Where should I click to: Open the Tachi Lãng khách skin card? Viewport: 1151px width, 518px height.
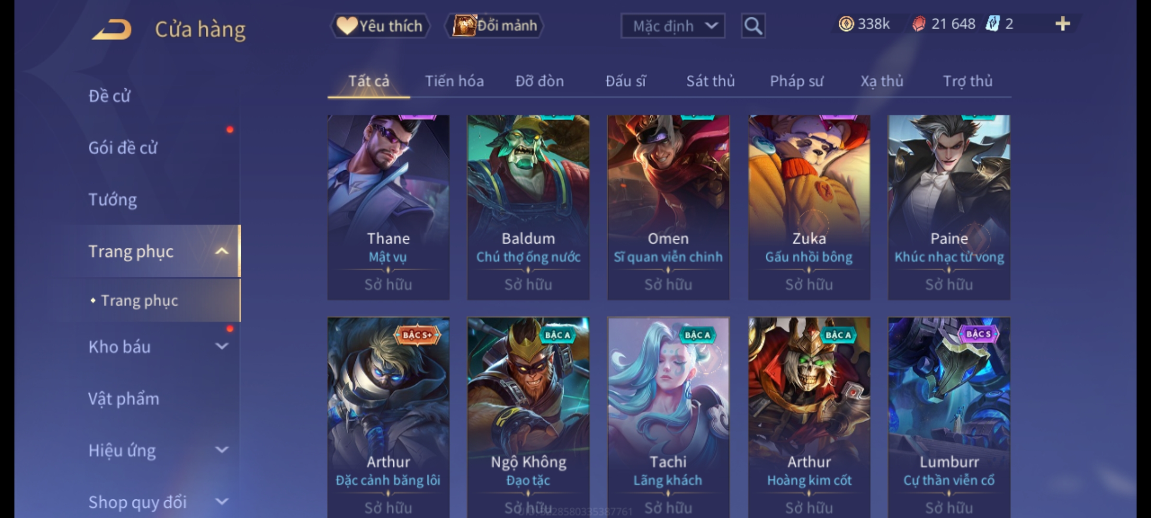pyautogui.click(x=668, y=417)
